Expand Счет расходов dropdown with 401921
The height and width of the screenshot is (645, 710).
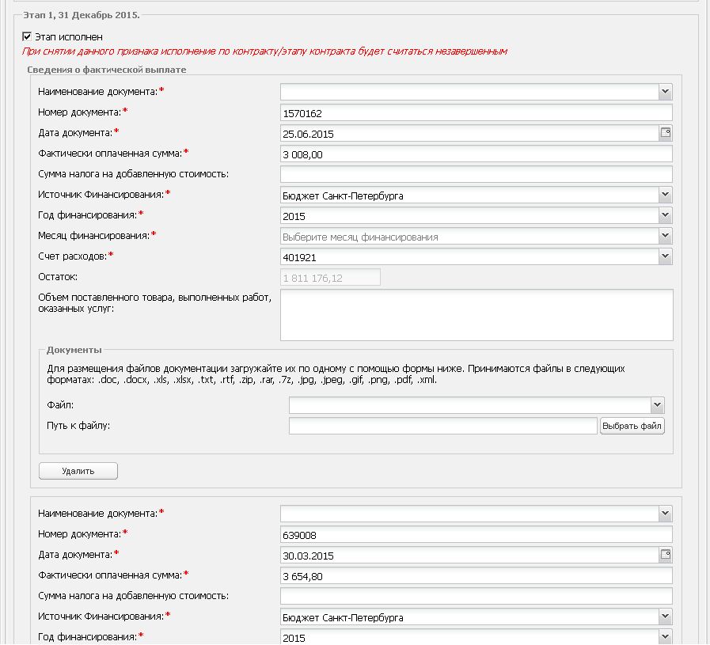click(665, 256)
